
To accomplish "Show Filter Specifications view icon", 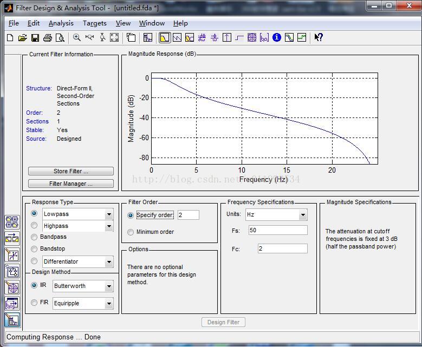I will pos(148,38).
